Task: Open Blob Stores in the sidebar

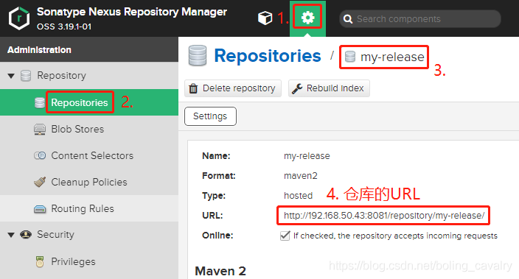Action: 77,129
